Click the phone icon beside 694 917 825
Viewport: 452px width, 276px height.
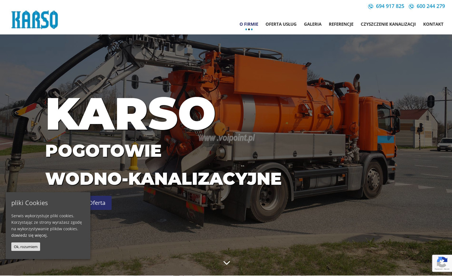pyautogui.click(x=370, y=6)
